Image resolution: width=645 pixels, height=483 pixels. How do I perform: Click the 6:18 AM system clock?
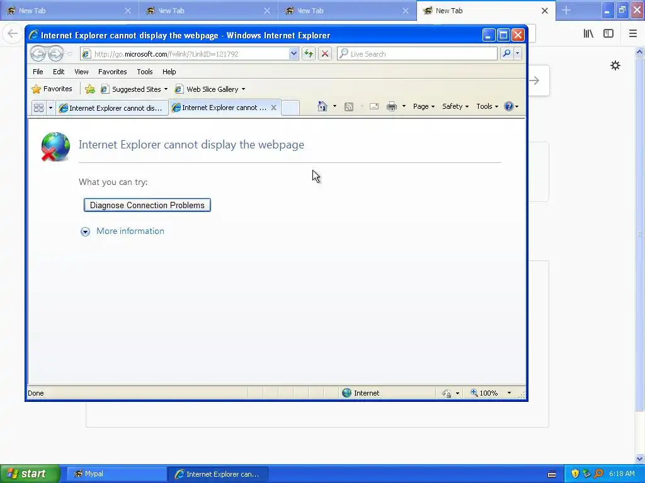[x=622, y=474]
